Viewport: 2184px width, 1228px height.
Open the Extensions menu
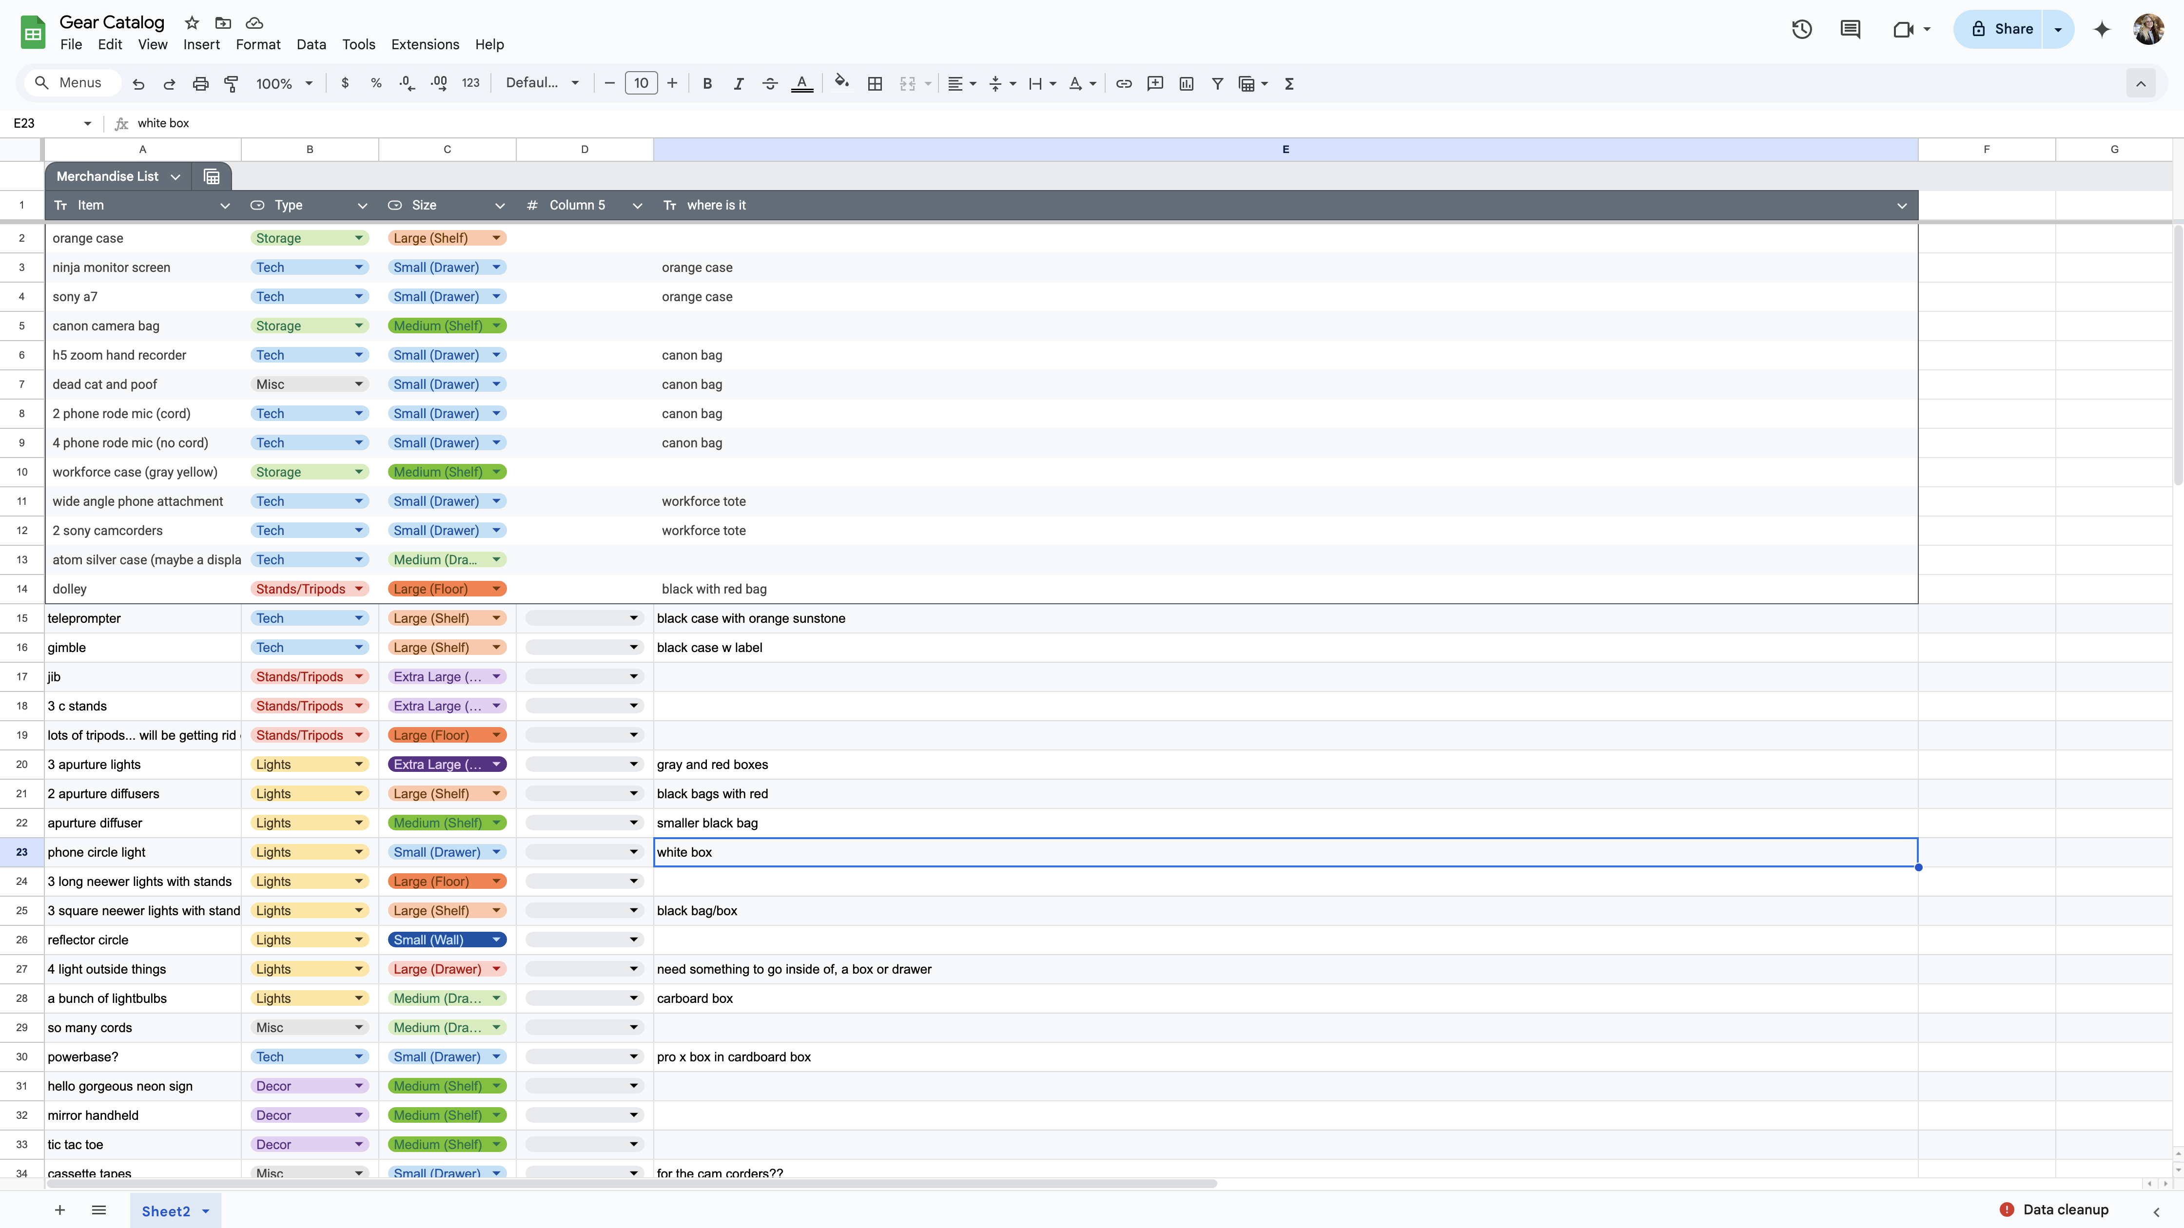[425, 44]
